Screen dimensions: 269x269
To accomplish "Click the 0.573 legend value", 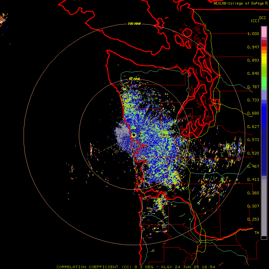I will [x=253, y=140].
